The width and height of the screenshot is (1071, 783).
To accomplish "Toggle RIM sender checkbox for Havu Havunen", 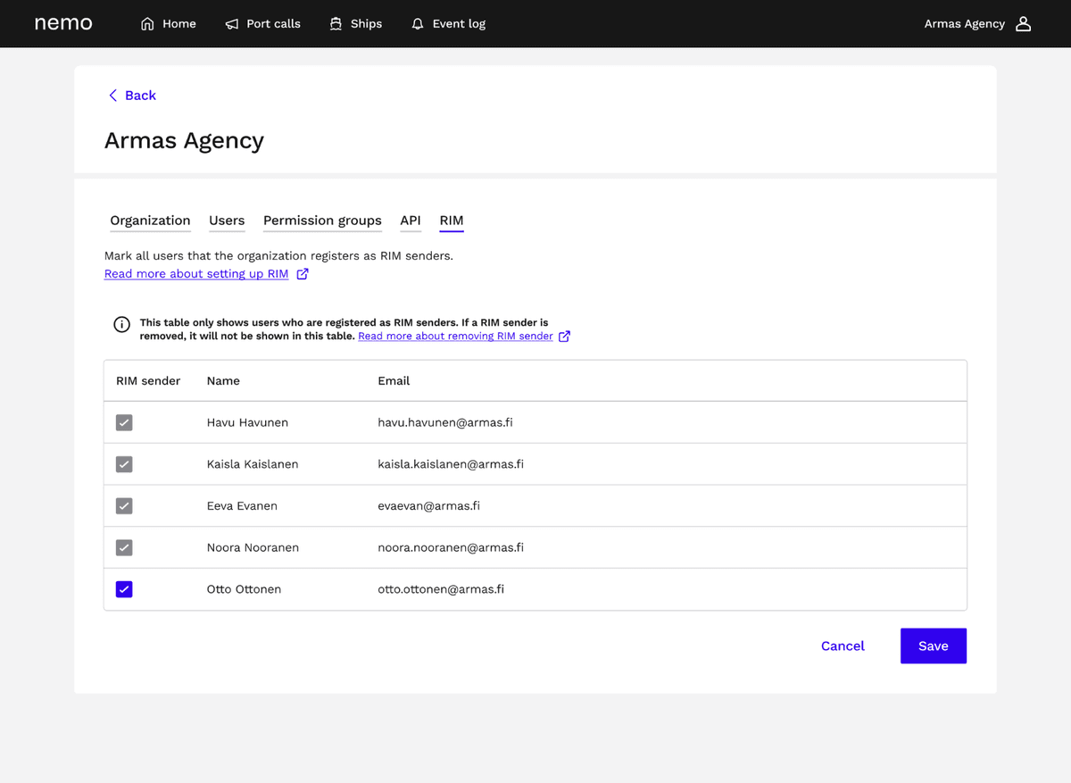I will tap(124, 422).
